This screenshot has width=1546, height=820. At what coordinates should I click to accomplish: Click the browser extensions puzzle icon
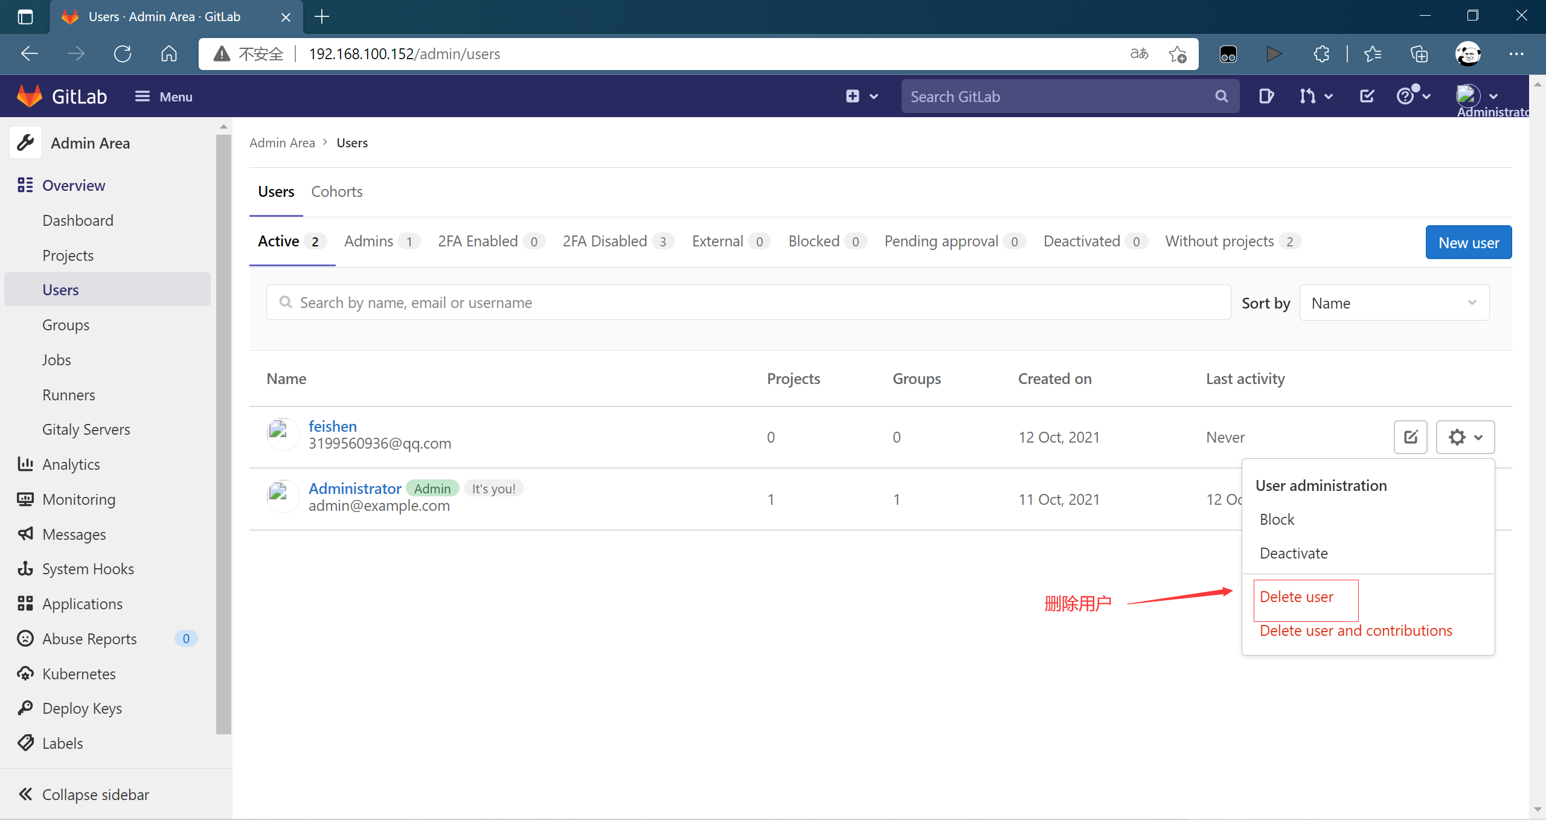pyautogui.click(x=1321, y=54)
